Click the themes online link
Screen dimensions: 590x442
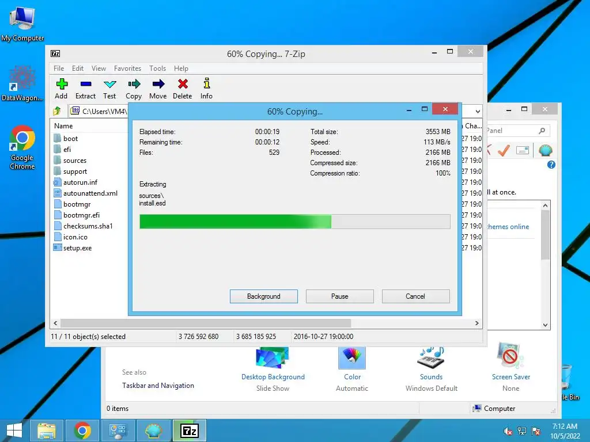click(508, 227)
